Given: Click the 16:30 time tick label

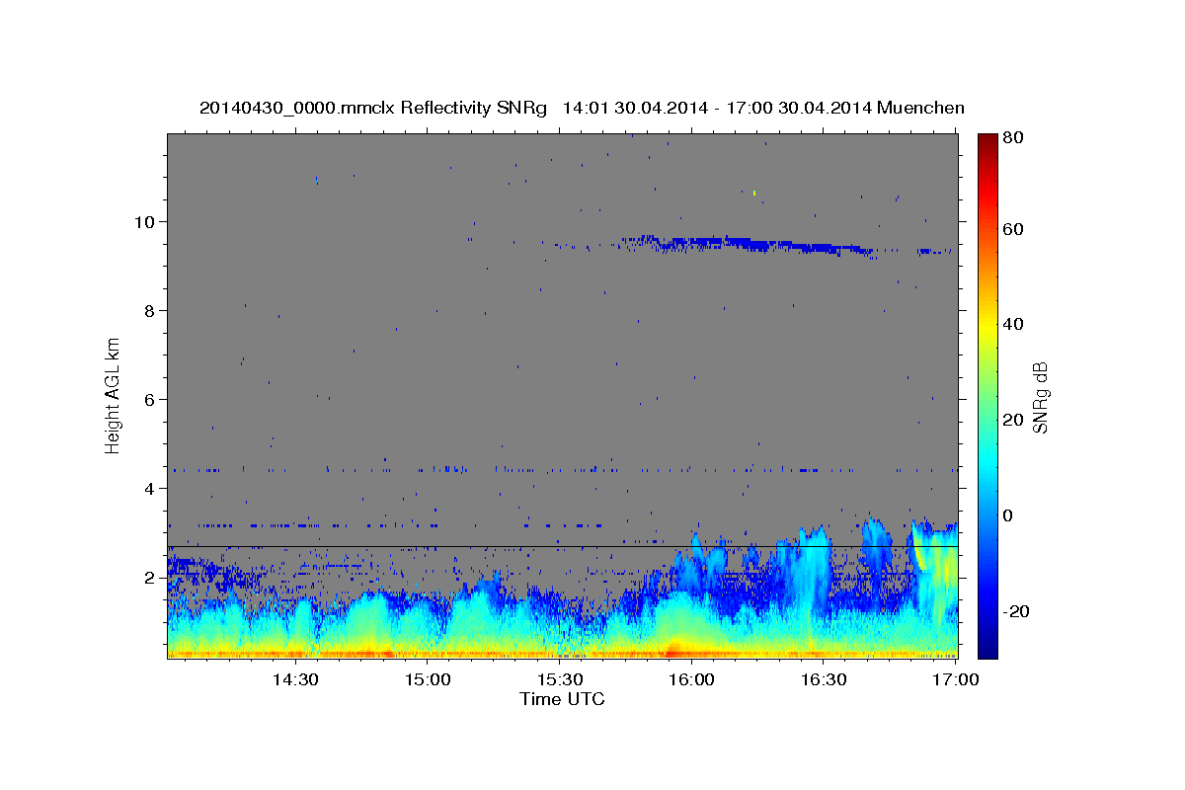Looking at the screenshot, I should [x=825, y=679].
